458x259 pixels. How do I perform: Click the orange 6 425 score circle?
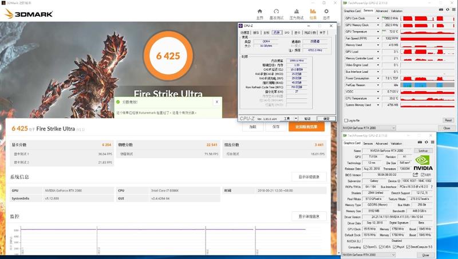tap(168, 56)
